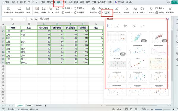Switch to page layout view in status bar

click(x=131, y=109)
